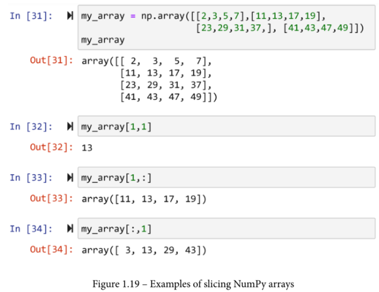The width and height of the screenshot is (379, 292).
Task: Click the In [32]: prompt label
Action: (31, 126)
